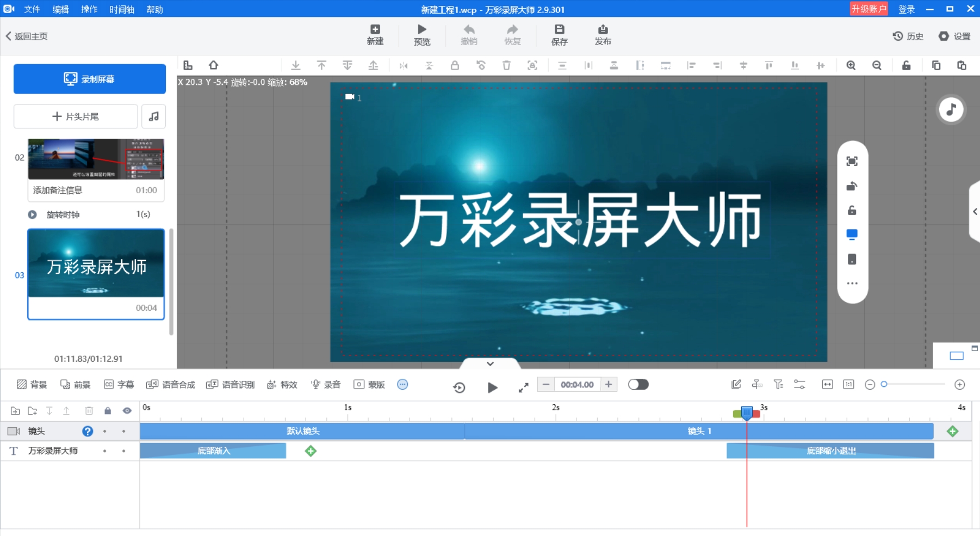Click the 撤销 undo icon

pyautogui.click(x=469, y=35)
